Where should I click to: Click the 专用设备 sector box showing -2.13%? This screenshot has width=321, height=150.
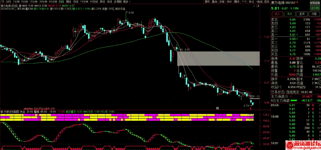click(315, 6)
